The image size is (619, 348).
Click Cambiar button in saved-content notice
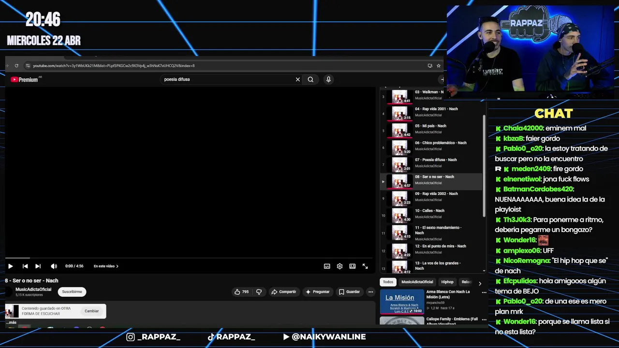tap(91, 311)
